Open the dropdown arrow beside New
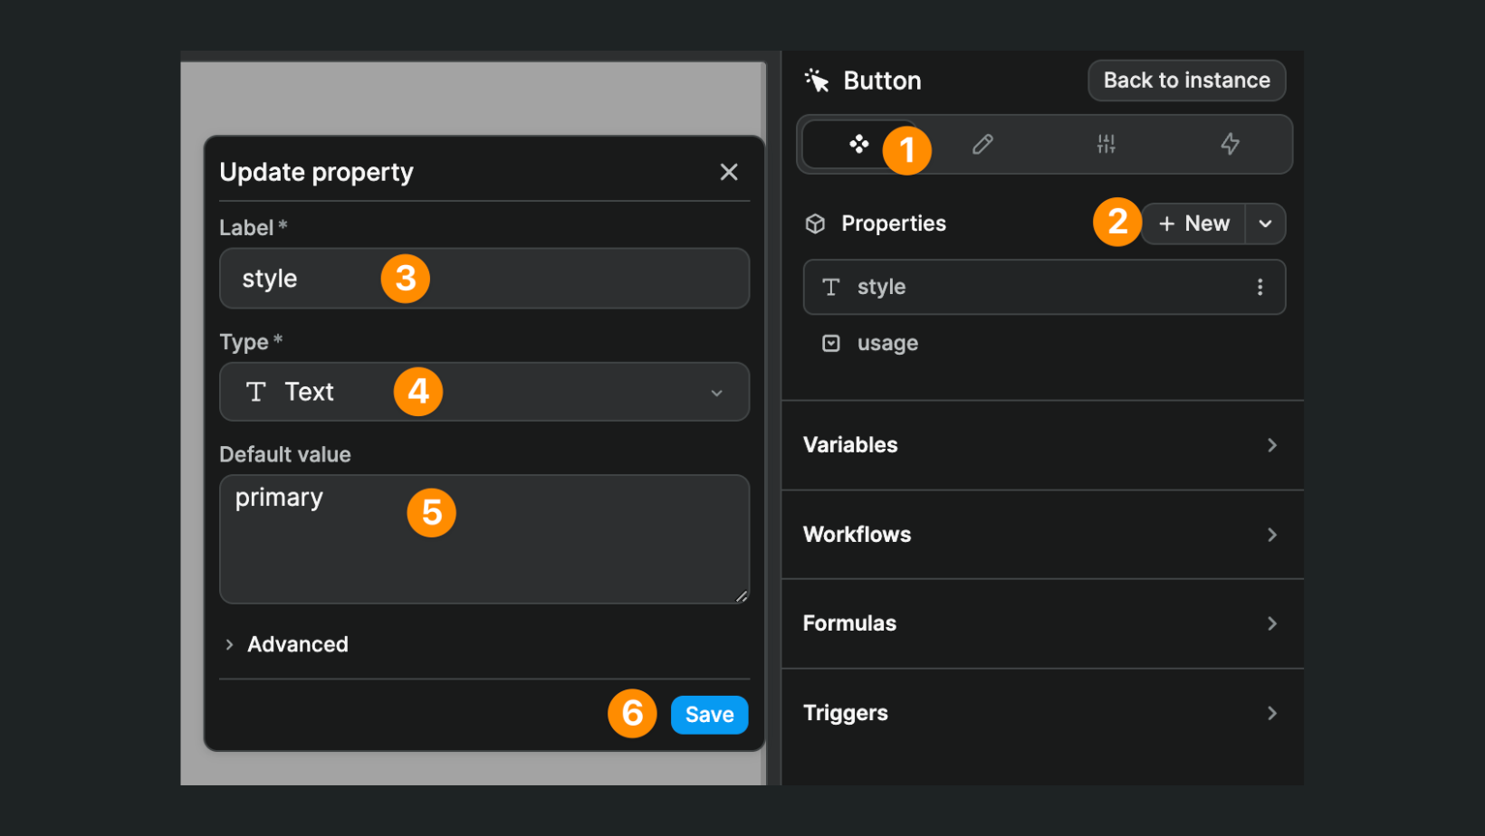Viewport: 1485px width, 836px height. pos(1266,223)
